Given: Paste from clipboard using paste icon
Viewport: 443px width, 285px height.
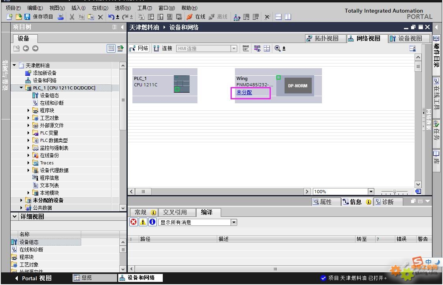Looking at the screenshot, I should point(91,17).
